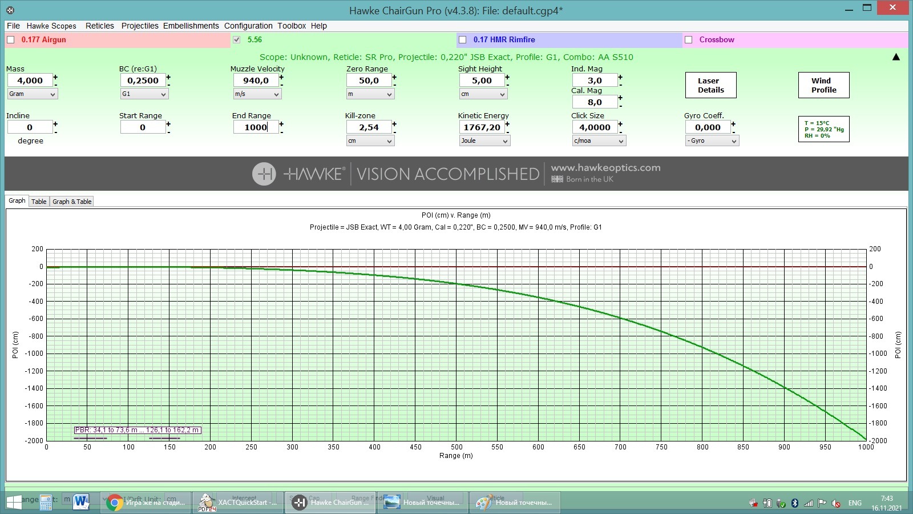Open the Kinetic Energy unit dropdown (Joule)
This screenshot has height=514, width=913.
tap(484, 141)
